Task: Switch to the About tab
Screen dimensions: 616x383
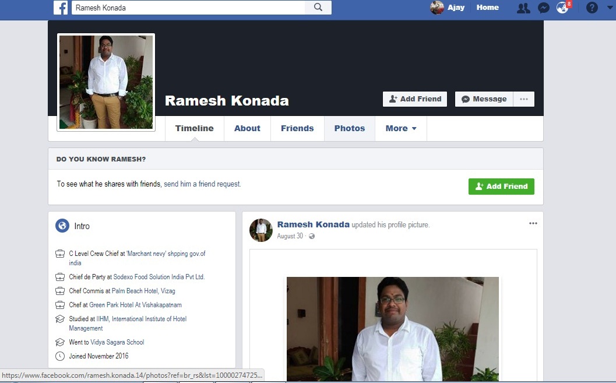Action: tap(247, 128)
